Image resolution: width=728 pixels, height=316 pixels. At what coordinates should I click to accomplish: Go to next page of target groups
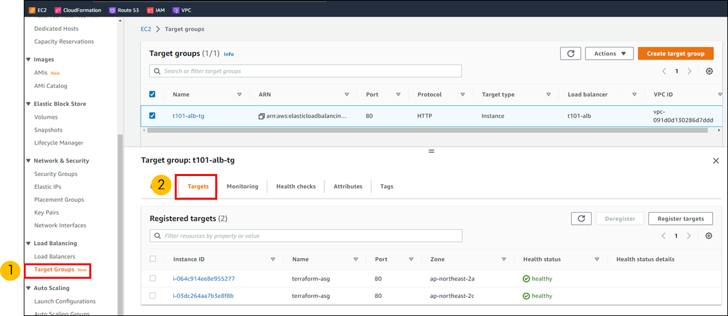(689, 71)
